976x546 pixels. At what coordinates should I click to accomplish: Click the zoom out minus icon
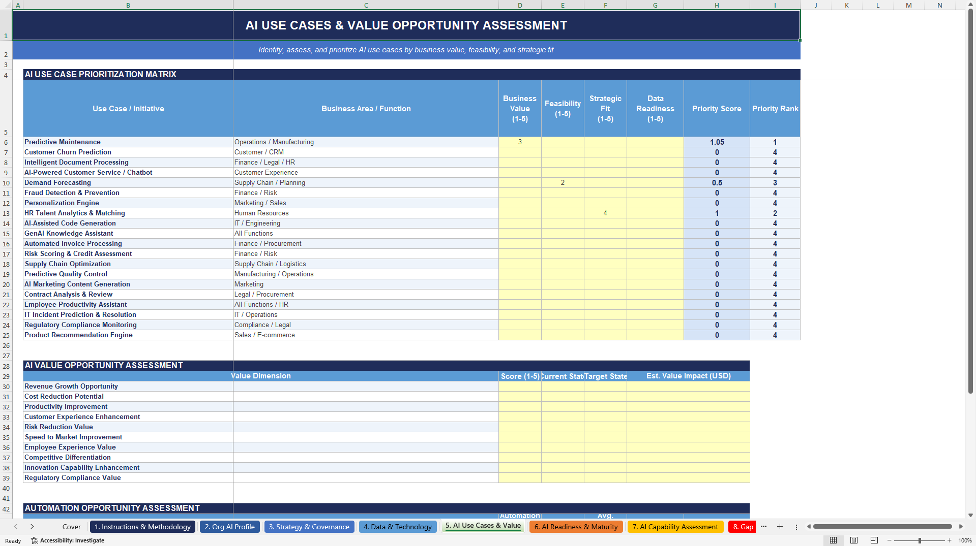click(890, 540)
